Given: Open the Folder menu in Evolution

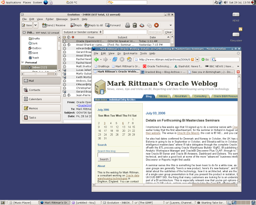Looking at the screenshot, I should pos(50,19).
